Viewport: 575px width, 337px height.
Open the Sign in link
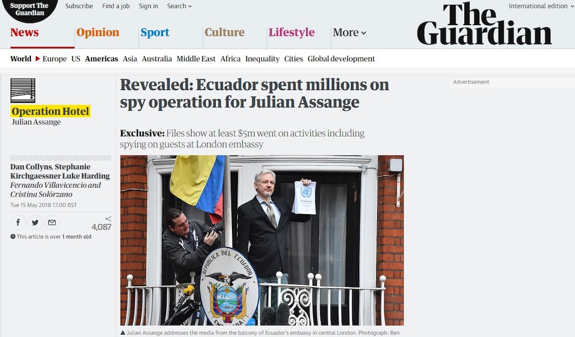148,6
